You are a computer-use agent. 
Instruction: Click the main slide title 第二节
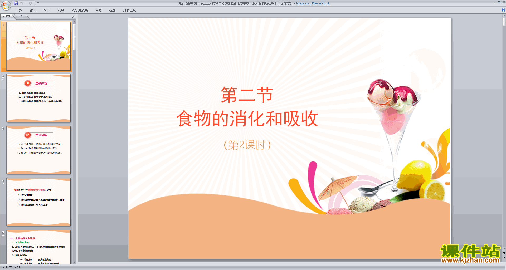[x=247, y=95]
